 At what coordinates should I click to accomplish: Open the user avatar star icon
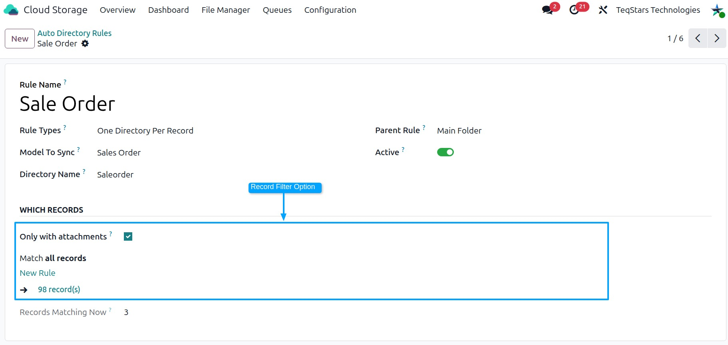point(717,10)
